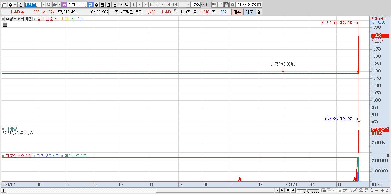Select interval 3 tab
Viewport: 391px width, 194px height.
coord(139,5)
